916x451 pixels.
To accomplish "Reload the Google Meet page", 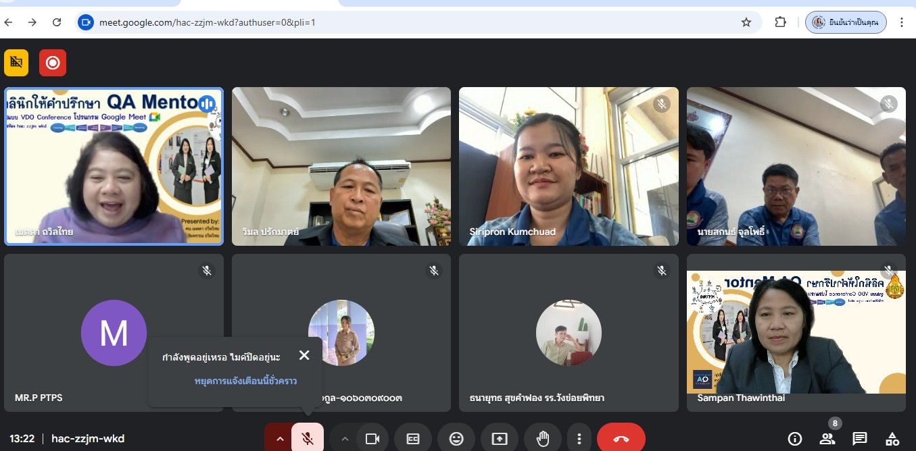I will (57, 22).
